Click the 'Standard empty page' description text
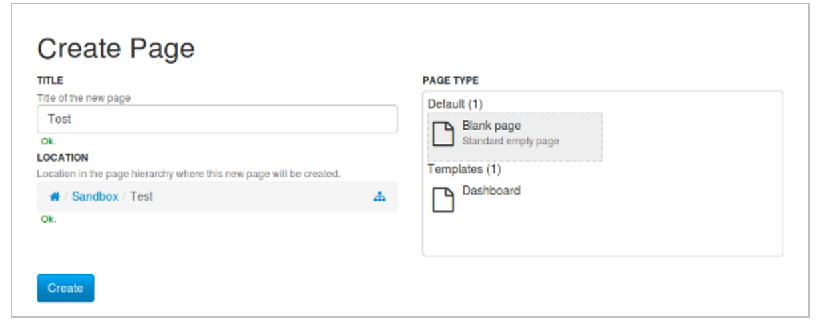831x323 pixels. tap(511, 141)
